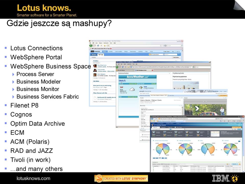
Task: Open Ron Espinosa profile link
Action: click(102, 65)
